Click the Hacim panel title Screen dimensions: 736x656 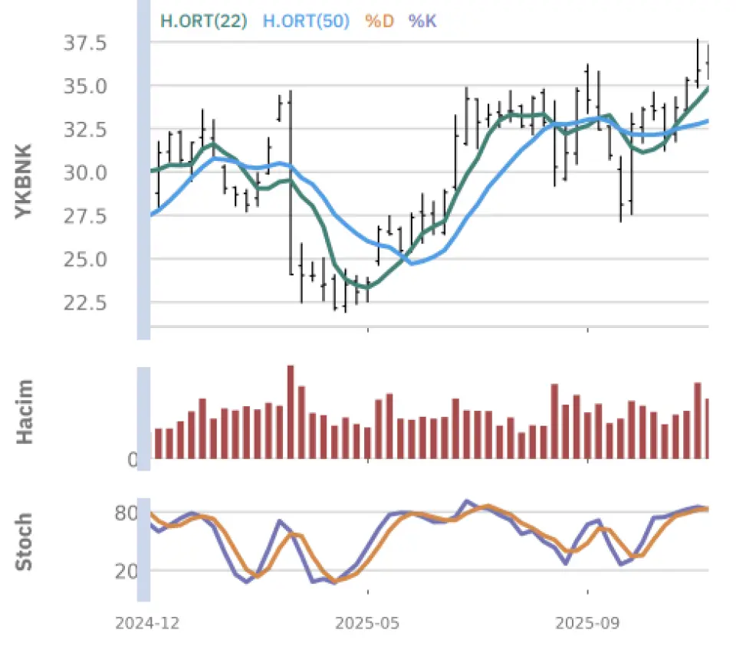pyautogui.click(x=24, y=412)
